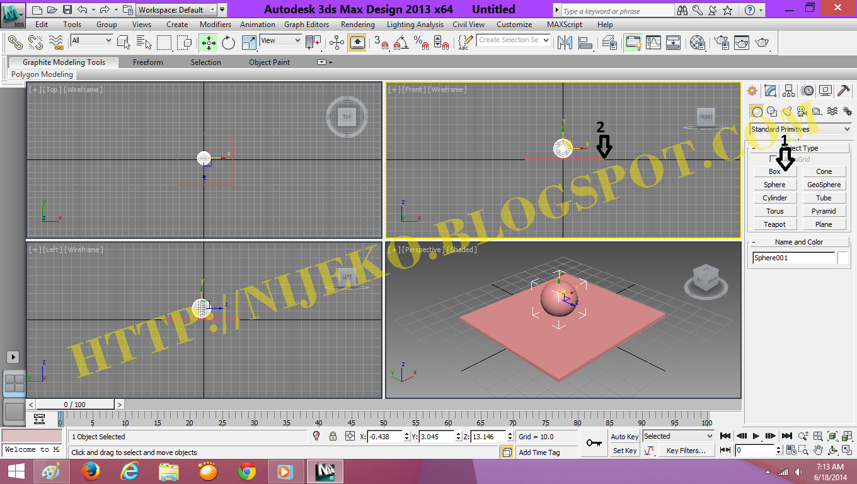The width and height of the screenshot is (857, 484).
Task: Open the Key Filters dialog button
Action: click(686, 451)
